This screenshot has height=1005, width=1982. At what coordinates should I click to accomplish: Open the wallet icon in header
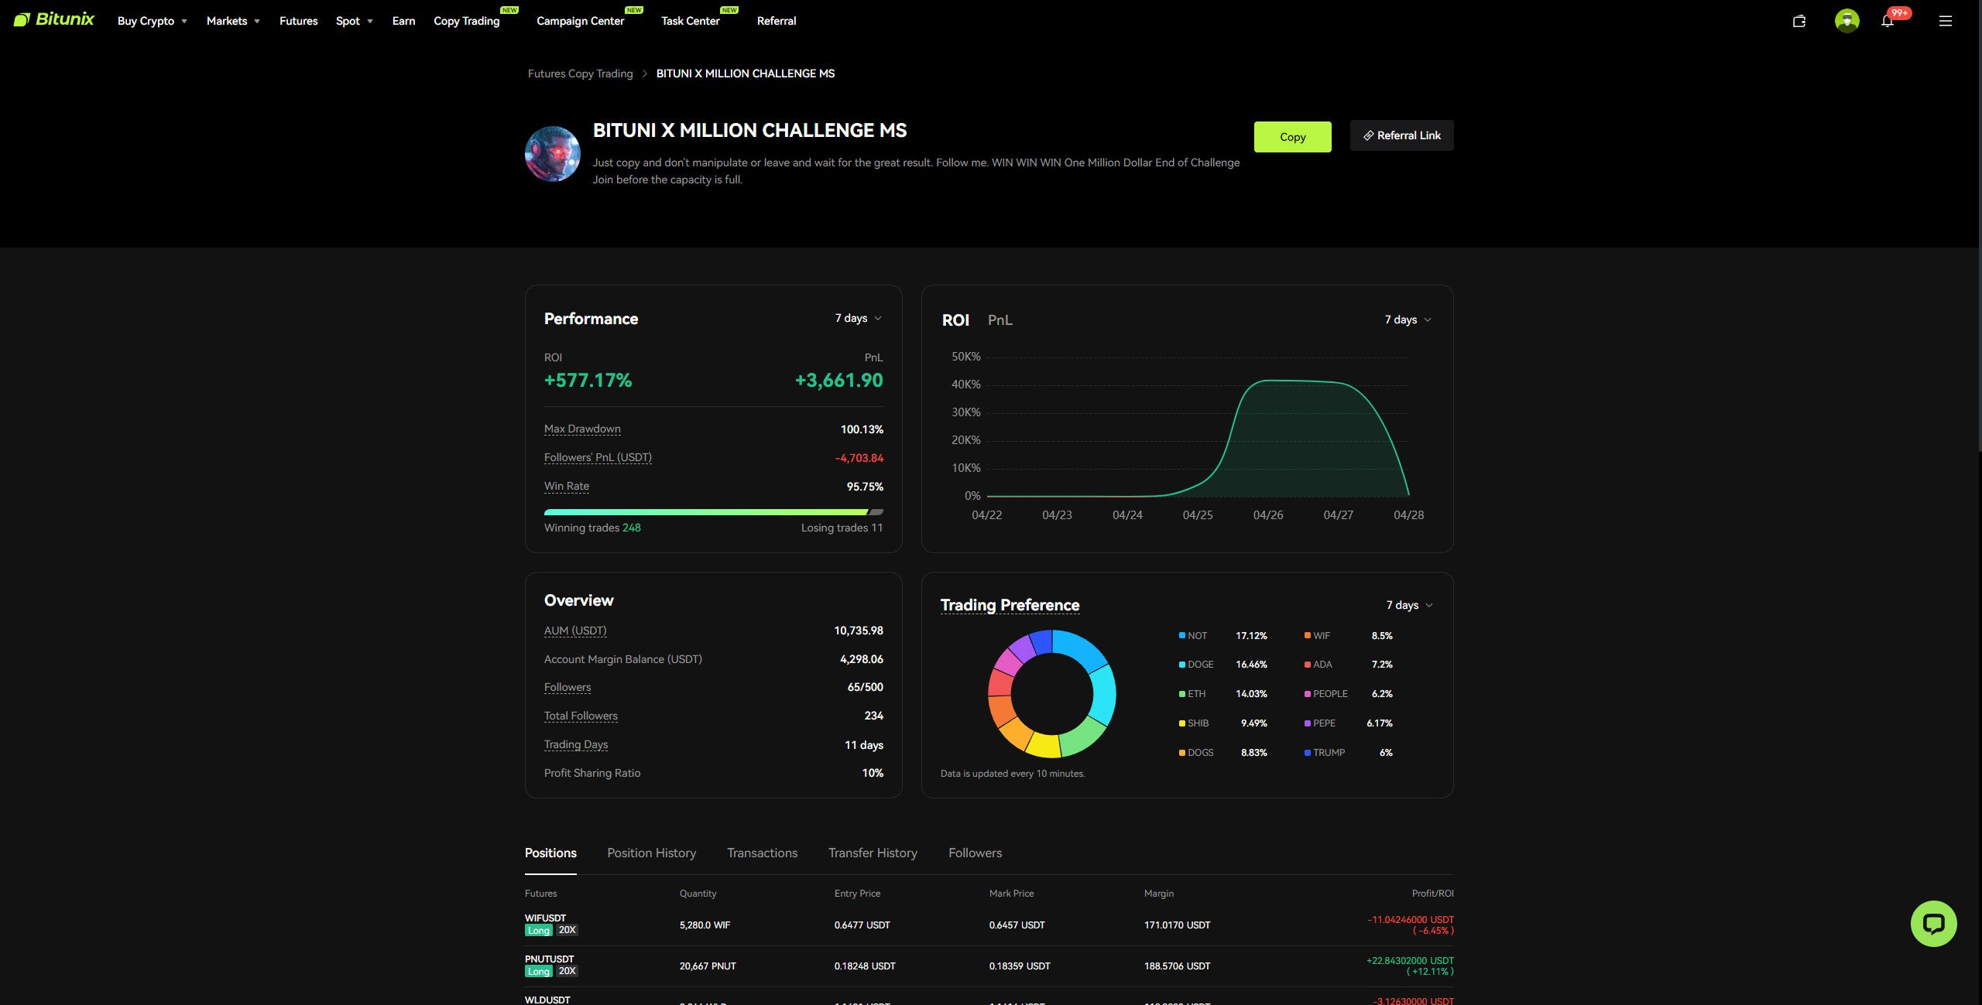[x=1799, y=21]
